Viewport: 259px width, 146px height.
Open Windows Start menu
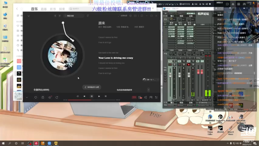point(3,143)
